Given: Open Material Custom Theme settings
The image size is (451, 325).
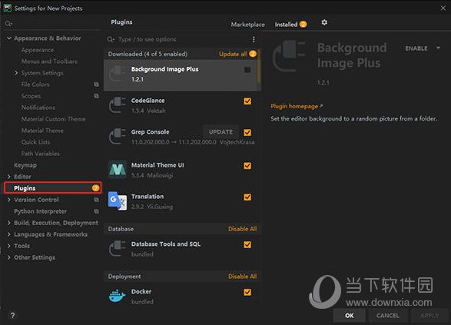Looking at the screenshot, I should click(53, 119).
